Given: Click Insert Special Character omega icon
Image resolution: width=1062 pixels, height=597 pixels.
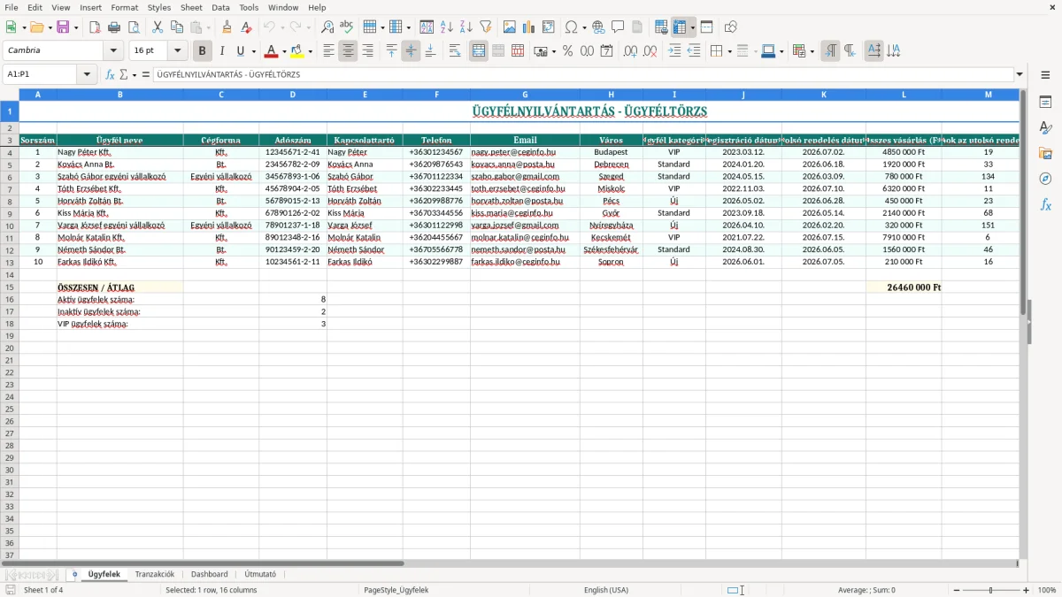Looking at the screenshot, I should (x=572, y=27).
